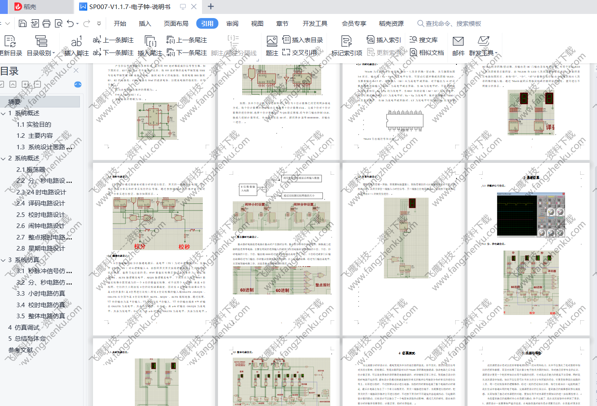The height and width of the screenshot is (406, 597).
Task: Click 插入表目录 (Insert Table of Figures)
Action: point(303,40)
